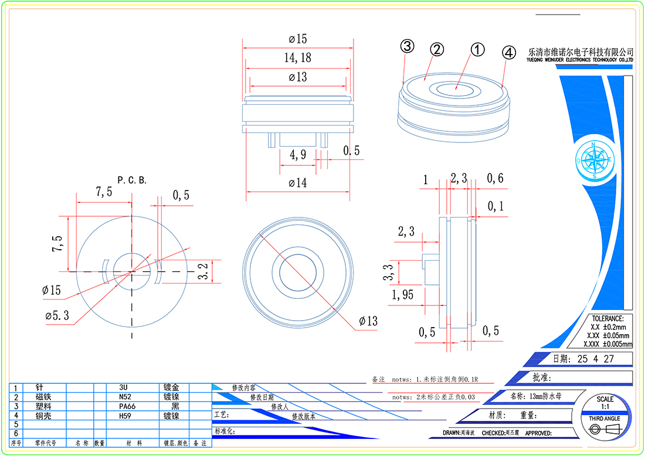645x456 pixels.
Task: Click the P.C.B. view label
Action: pyautogui.click(x=132, y=181)
